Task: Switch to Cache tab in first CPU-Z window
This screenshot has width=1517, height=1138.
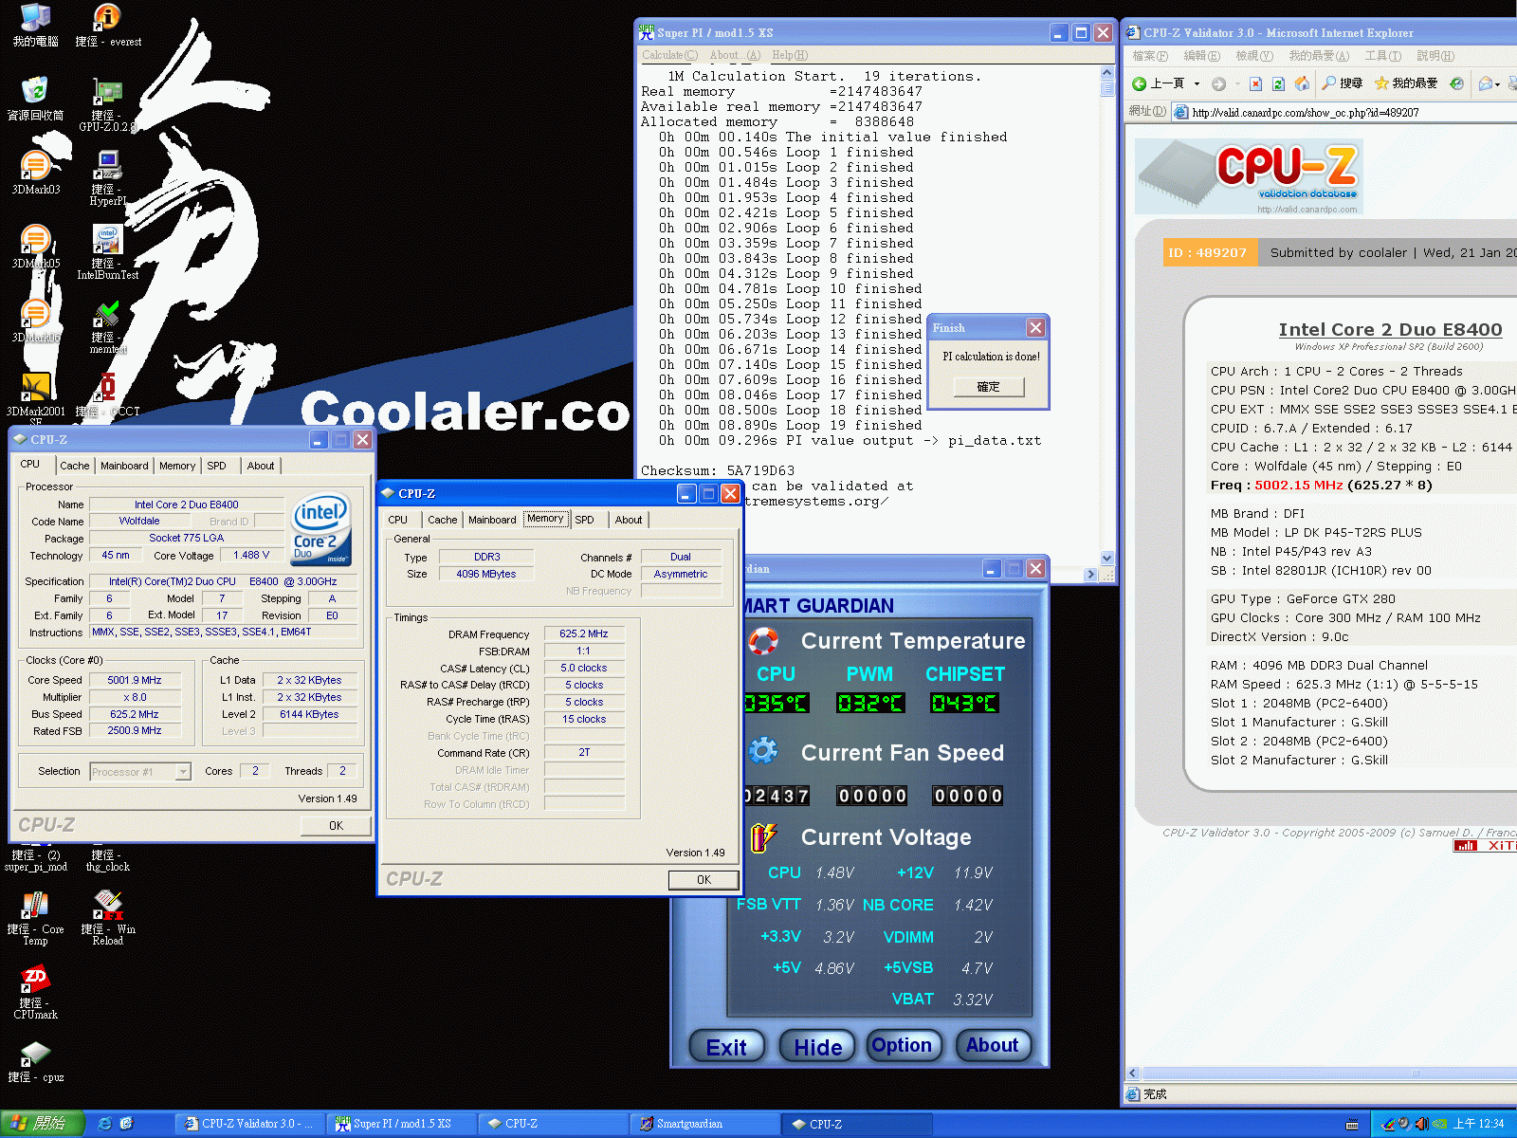Action: (x=74, y=466)
